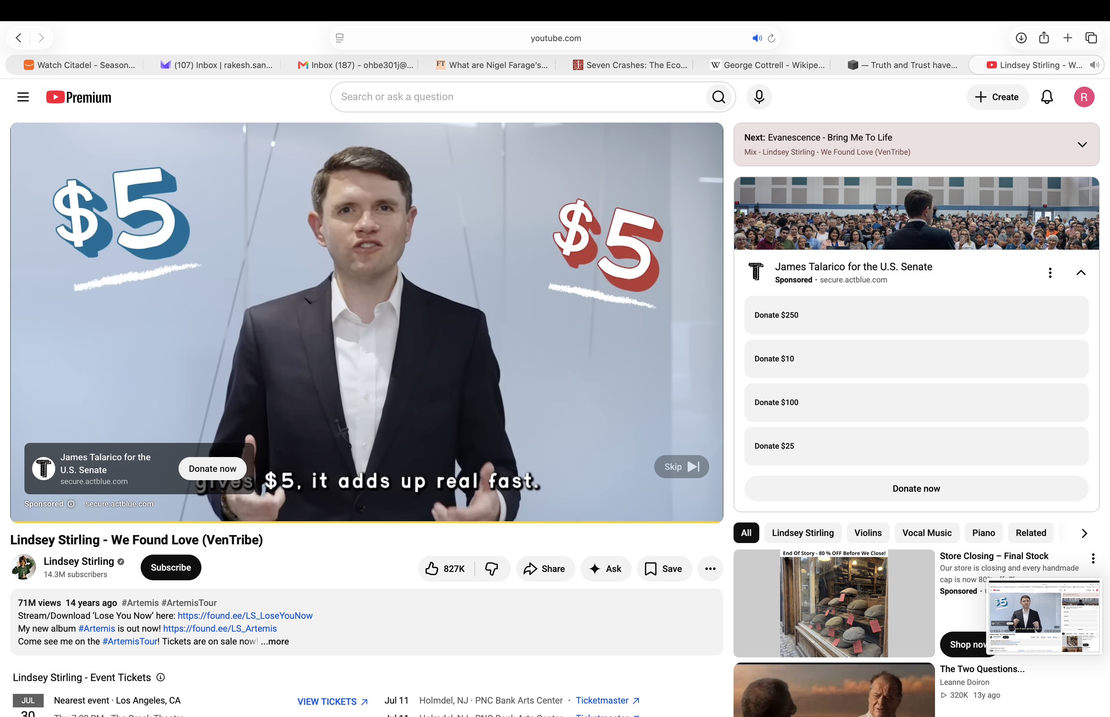1110x717 pixels.
Task: Show the tab overview icon
Action: coord(1091,38)
